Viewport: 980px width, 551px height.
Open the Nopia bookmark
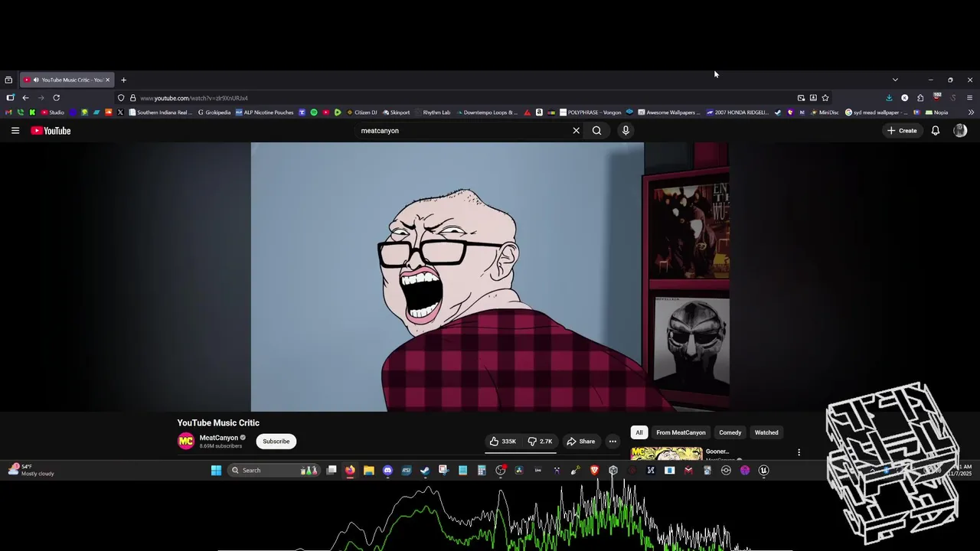tap(937, 112)
